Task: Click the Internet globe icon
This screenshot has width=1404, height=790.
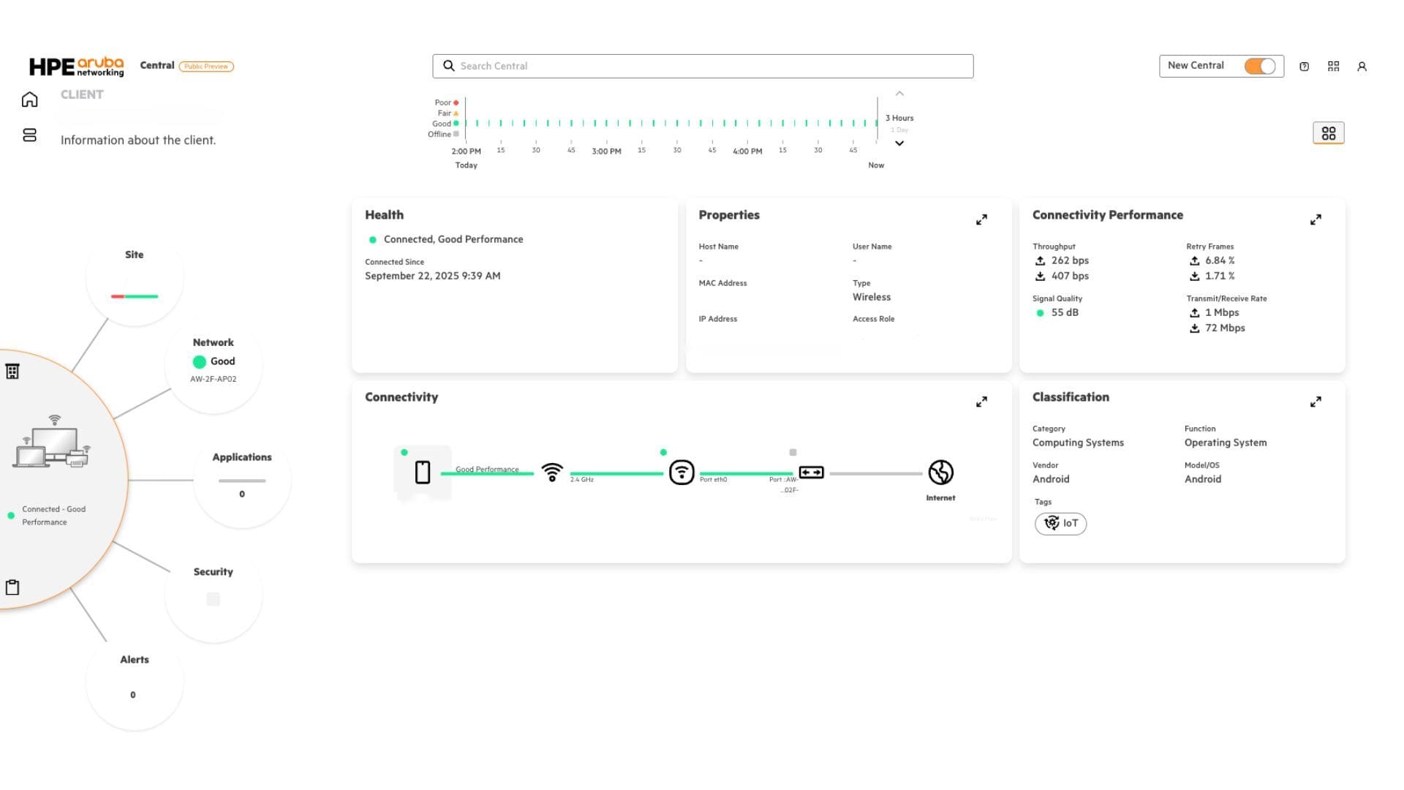Action: pyautogui.click(x=940, y=473)
